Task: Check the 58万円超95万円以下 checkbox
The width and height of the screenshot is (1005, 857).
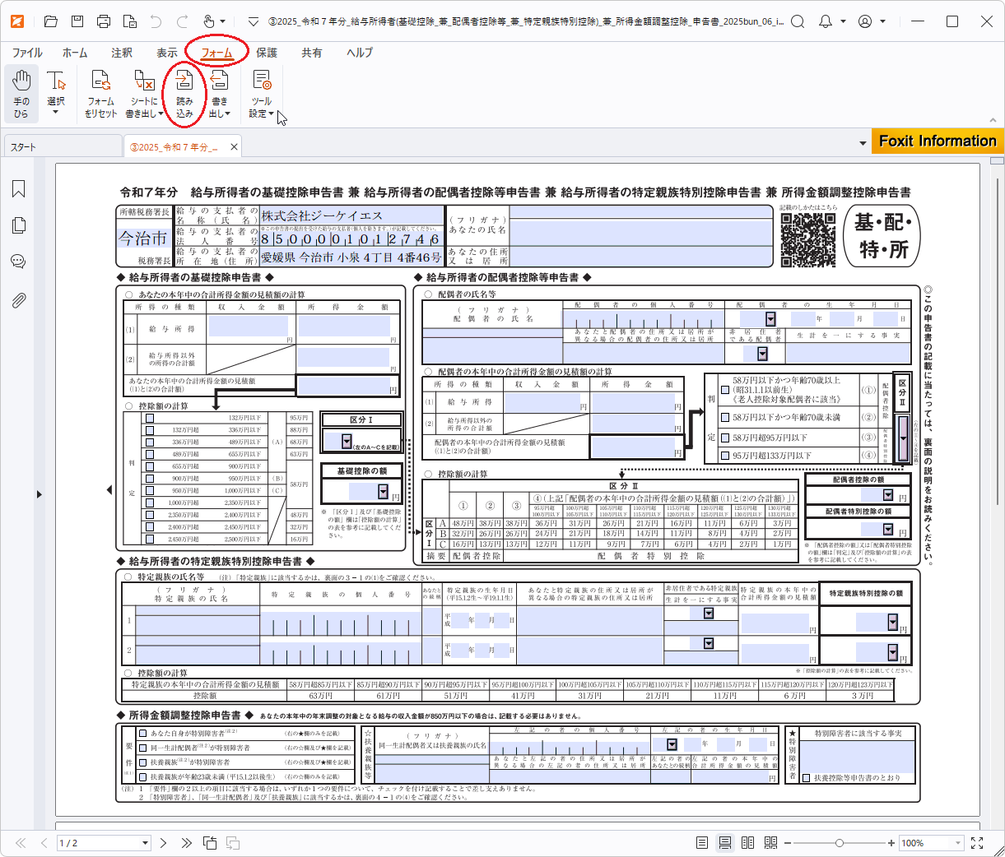Action: point(725,438)
